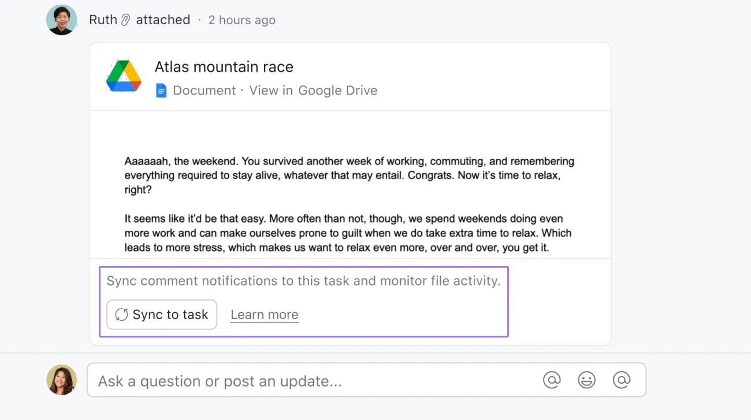
Task: Click the blue Document file type icon
Action: (x=161, y=90)
